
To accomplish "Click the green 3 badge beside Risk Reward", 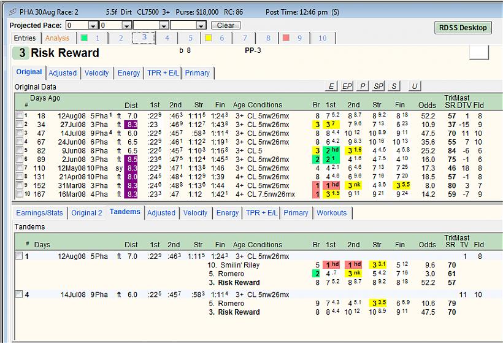I will [x=20, y=53].
